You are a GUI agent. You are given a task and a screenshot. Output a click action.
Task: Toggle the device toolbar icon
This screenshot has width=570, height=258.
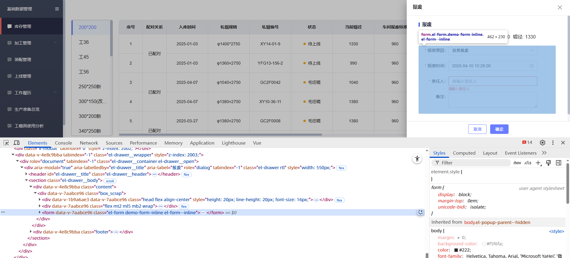click(17, 143)
